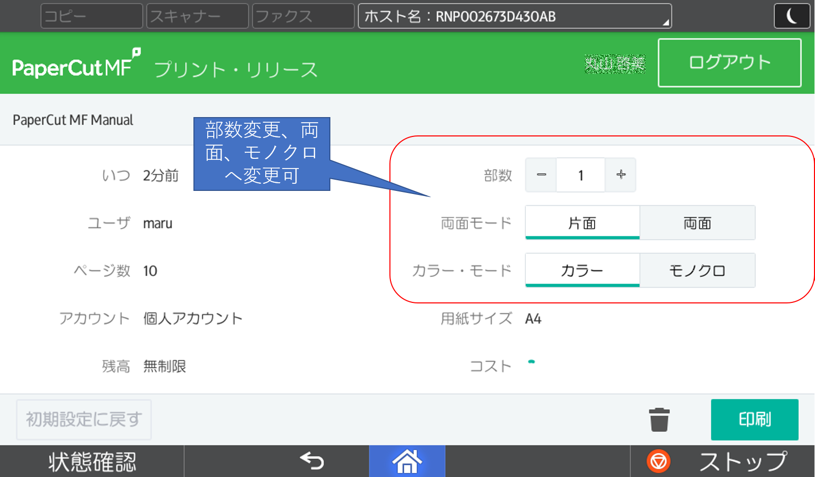Screen dimensions: 815x477
Task: Click the user name maru
Action: (x=158, y=223)
